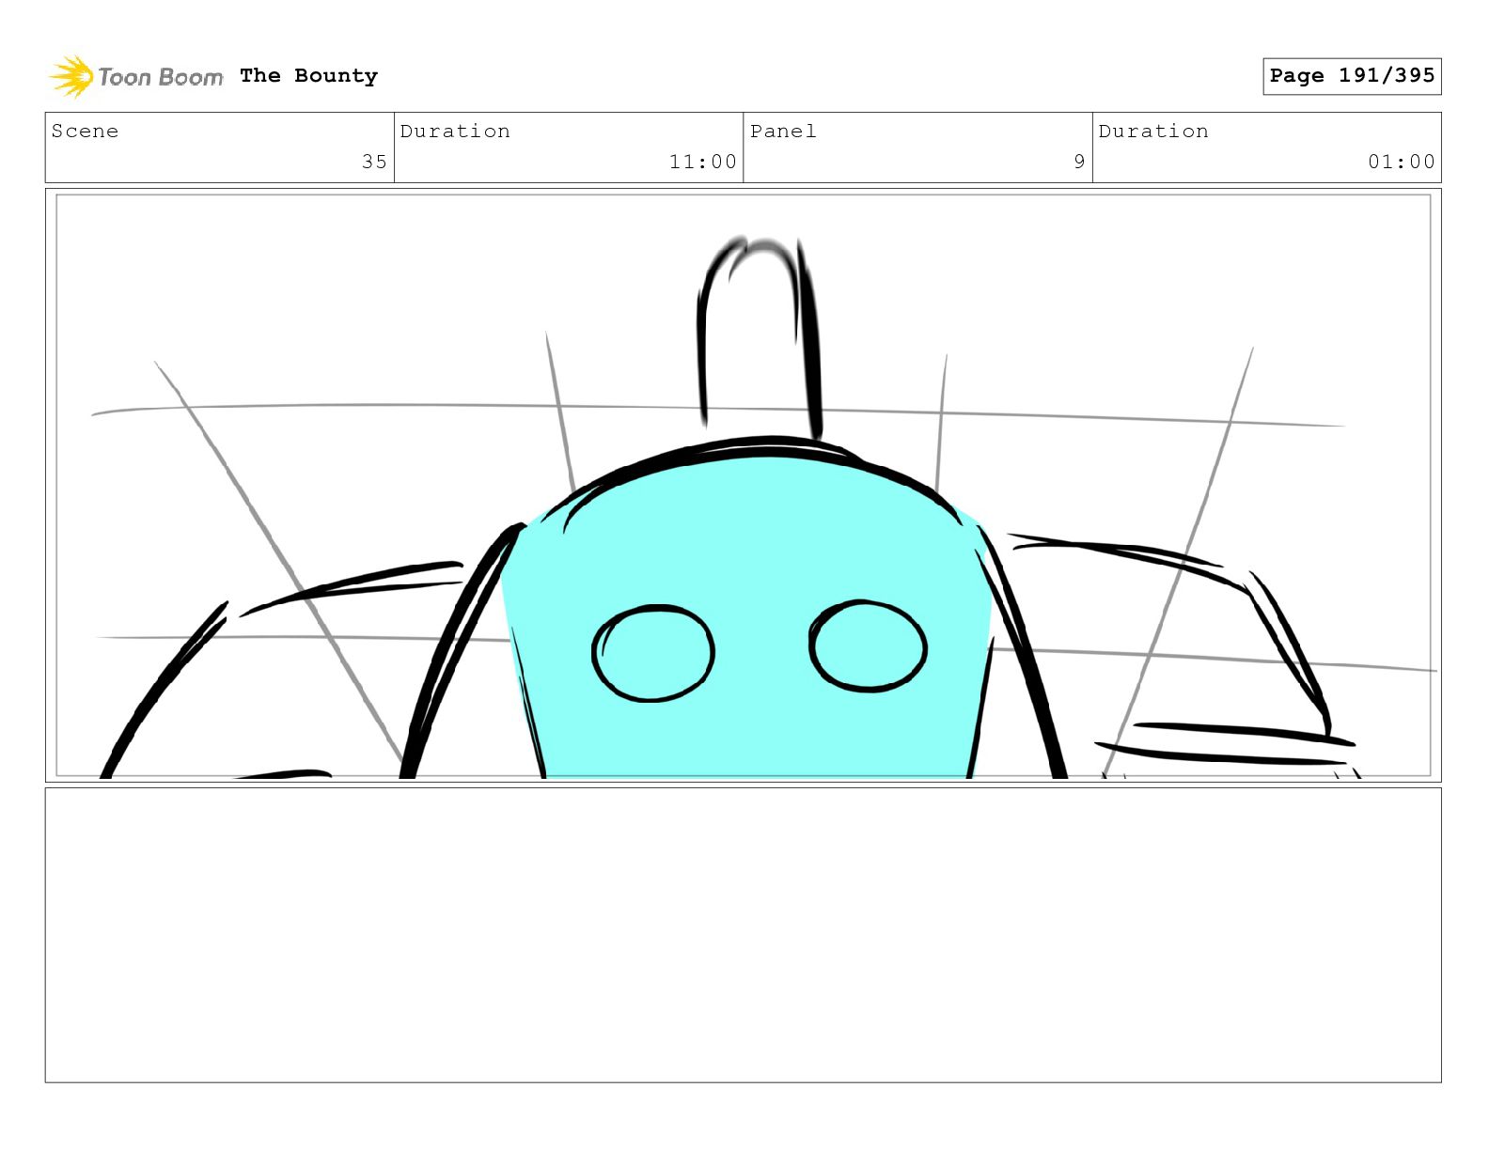The height and width of the screenshot is (1150, 1489).
Task: Click the Duration label beside Panel
Action: (1153, 132)
